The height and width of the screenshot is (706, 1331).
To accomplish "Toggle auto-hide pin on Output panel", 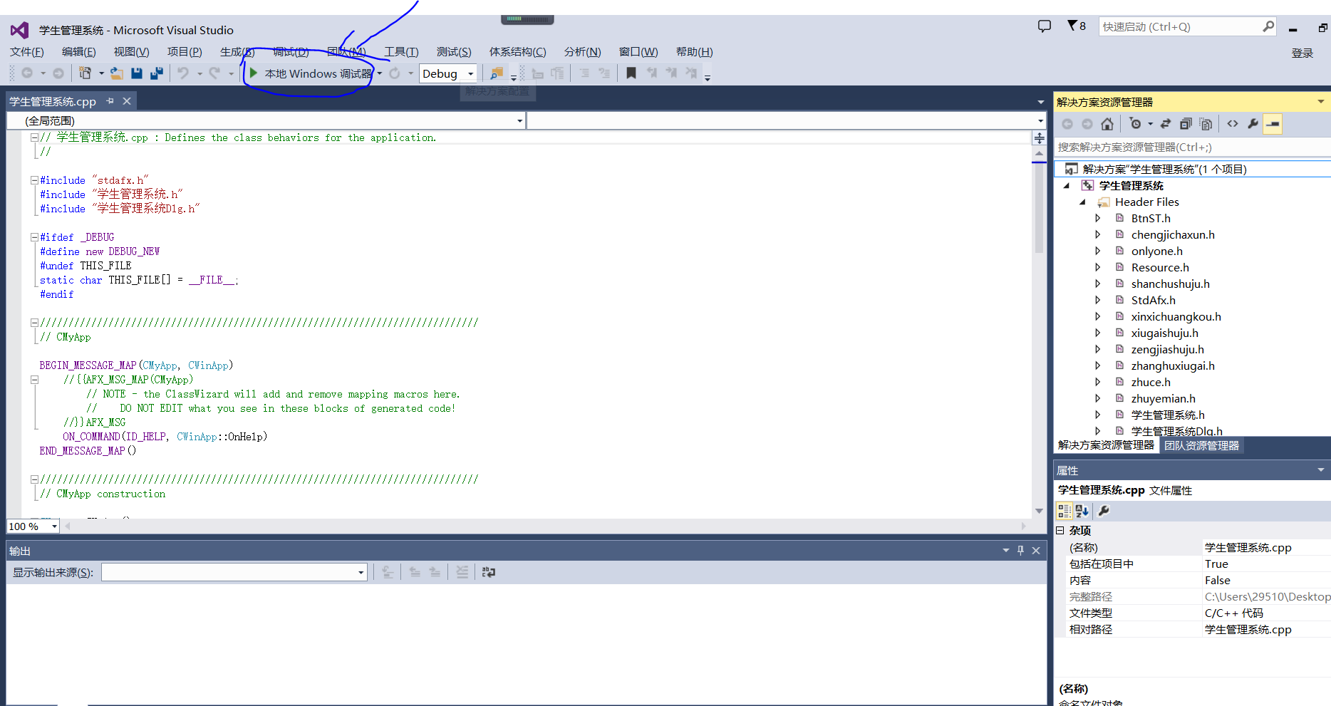I will [x=1021, y=551].
